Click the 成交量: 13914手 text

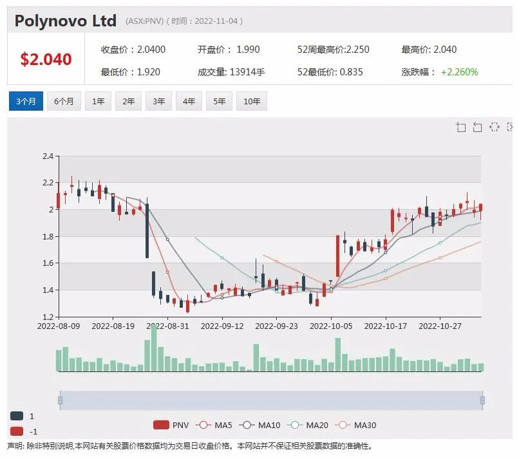click(231, 72)
